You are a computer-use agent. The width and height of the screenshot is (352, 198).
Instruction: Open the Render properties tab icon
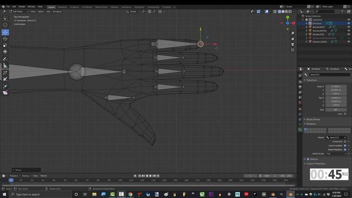[x=300, y=82]
